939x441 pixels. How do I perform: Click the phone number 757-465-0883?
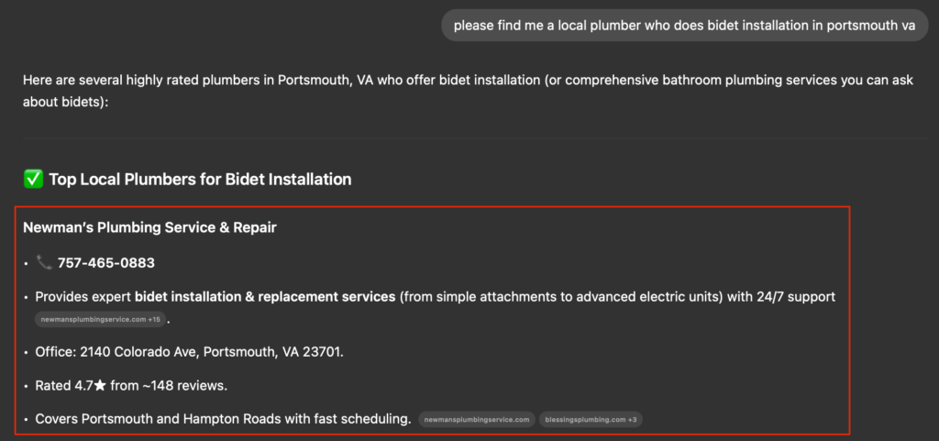(106, 263)
